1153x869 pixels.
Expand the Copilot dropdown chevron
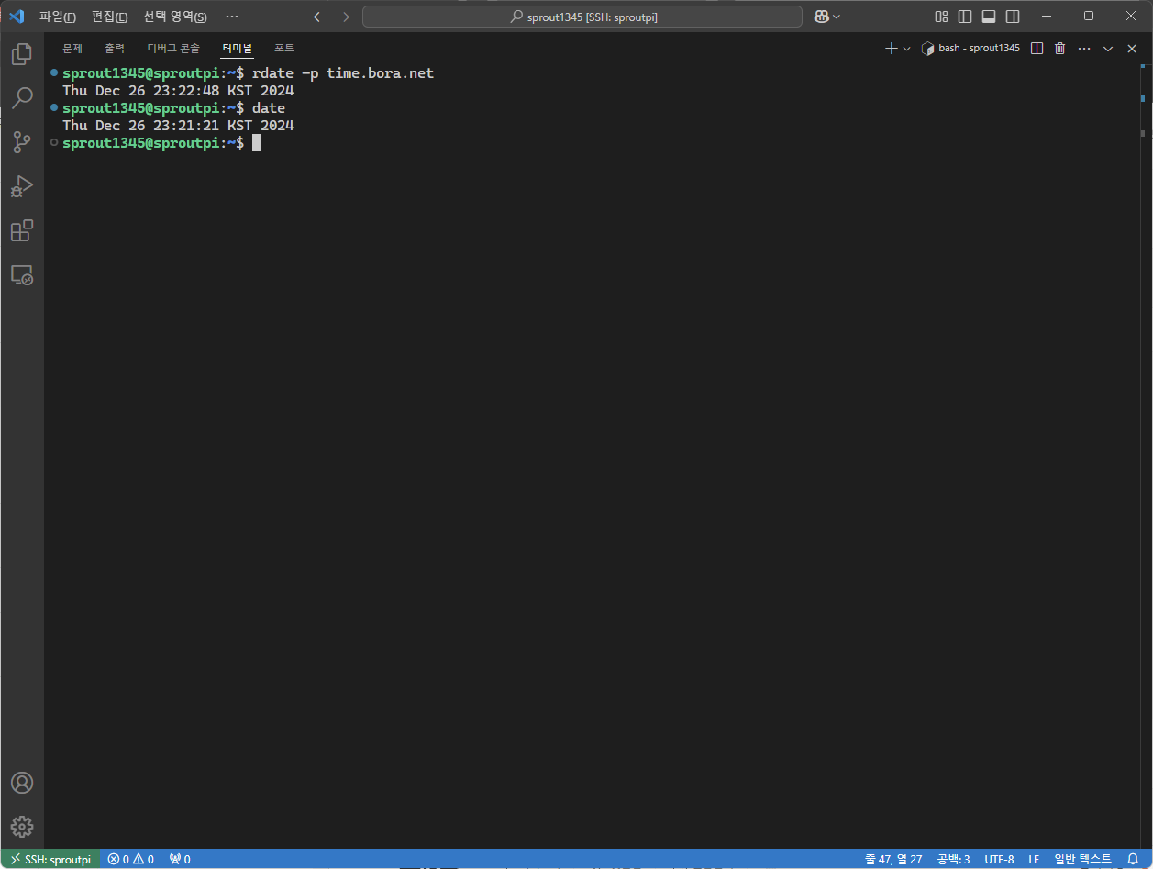click(837, 17)
